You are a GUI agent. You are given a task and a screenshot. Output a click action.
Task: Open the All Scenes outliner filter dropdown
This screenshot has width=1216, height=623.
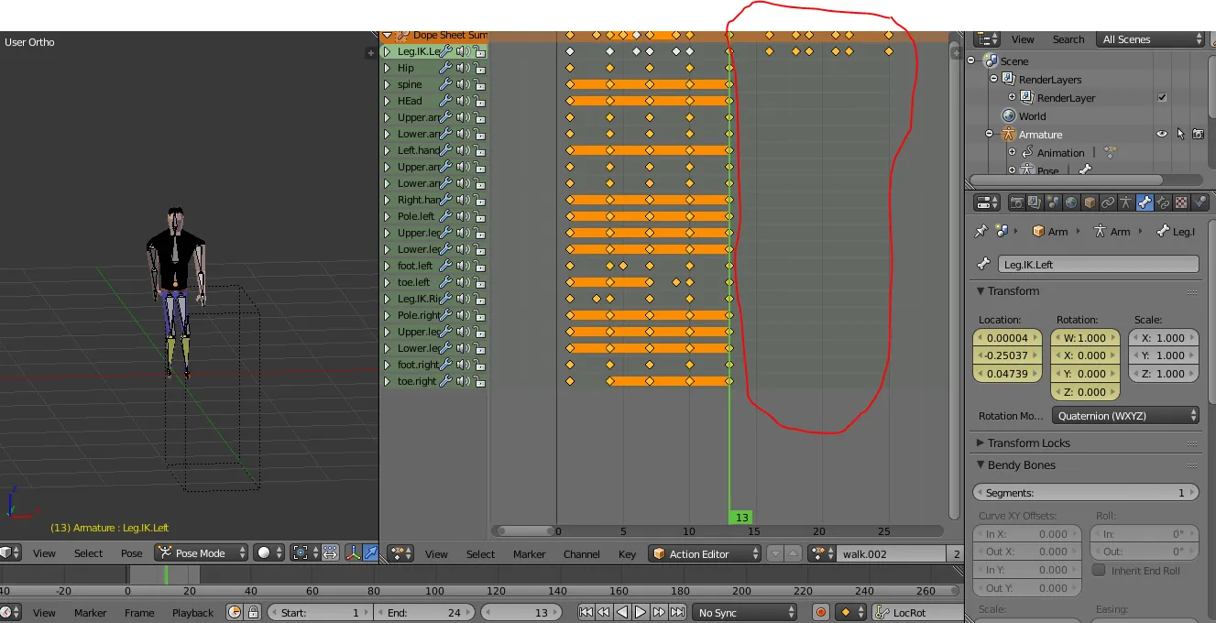click(1152, 39)
